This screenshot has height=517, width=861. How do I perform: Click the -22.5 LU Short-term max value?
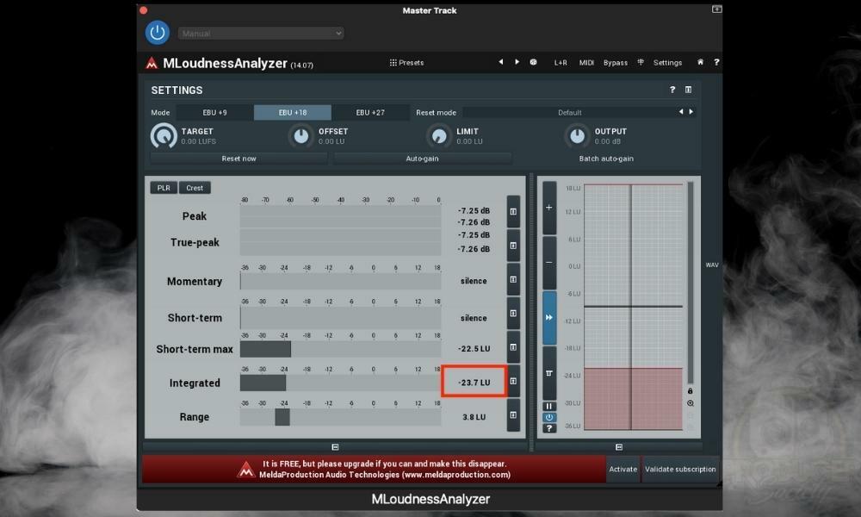[x=474, y=349]
